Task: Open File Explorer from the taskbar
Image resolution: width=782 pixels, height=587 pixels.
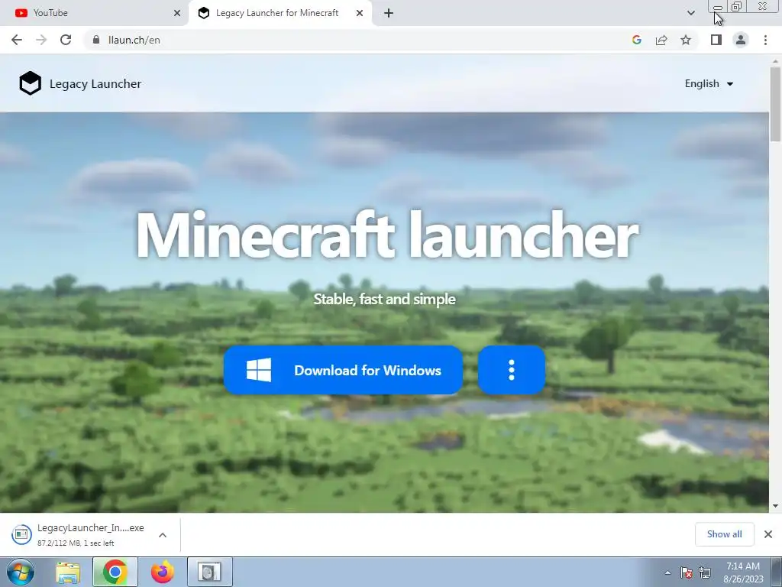Action: [68, 572]
